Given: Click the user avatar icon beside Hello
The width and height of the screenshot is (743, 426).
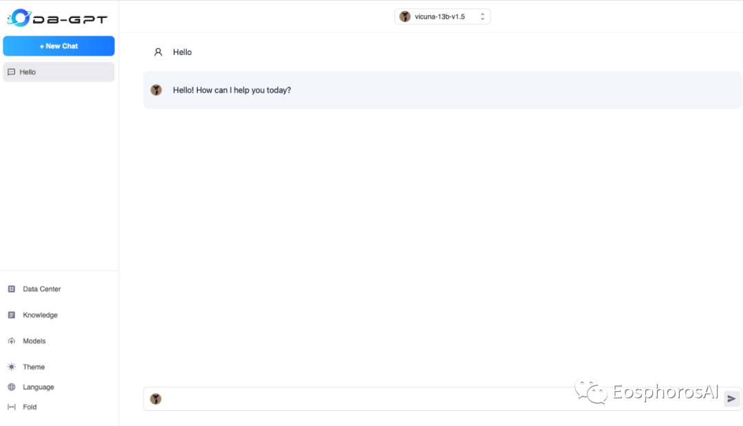Looking at the screenshot, I should pos(158,52).
